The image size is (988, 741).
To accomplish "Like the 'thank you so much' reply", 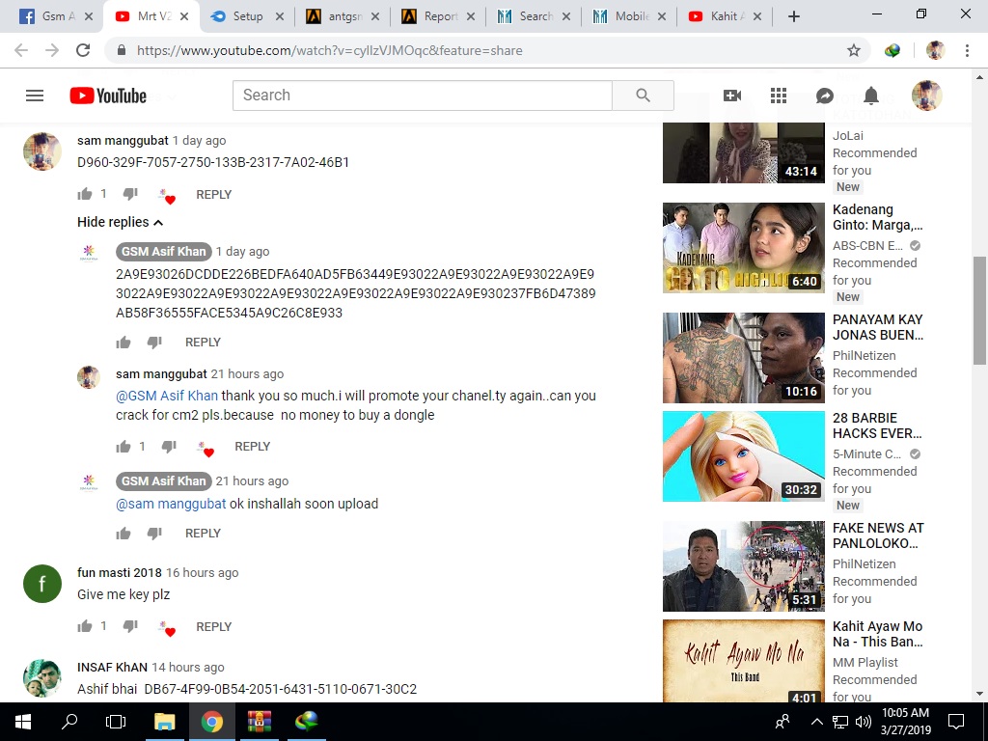I will pyautogui.click(x=123, y=446).
